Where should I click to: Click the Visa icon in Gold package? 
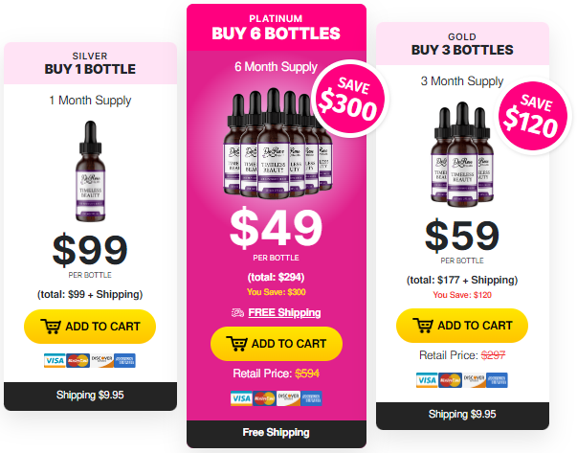tap(427, 380)
